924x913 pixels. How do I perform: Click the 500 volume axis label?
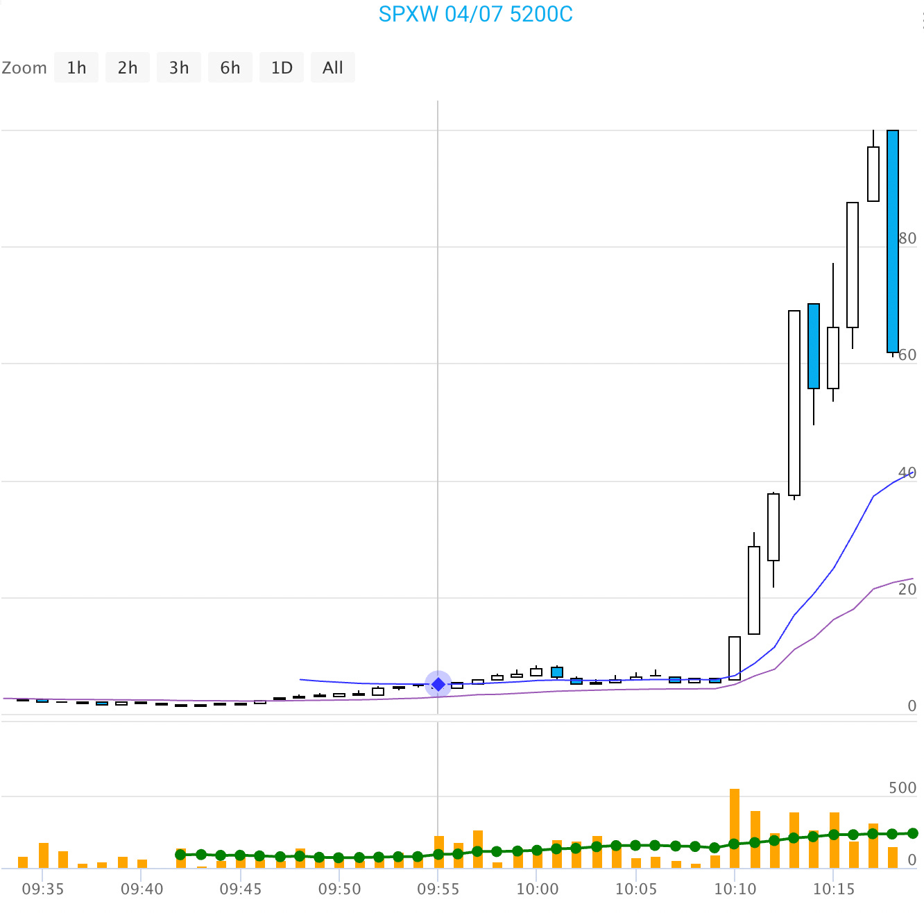pos(902,787)
